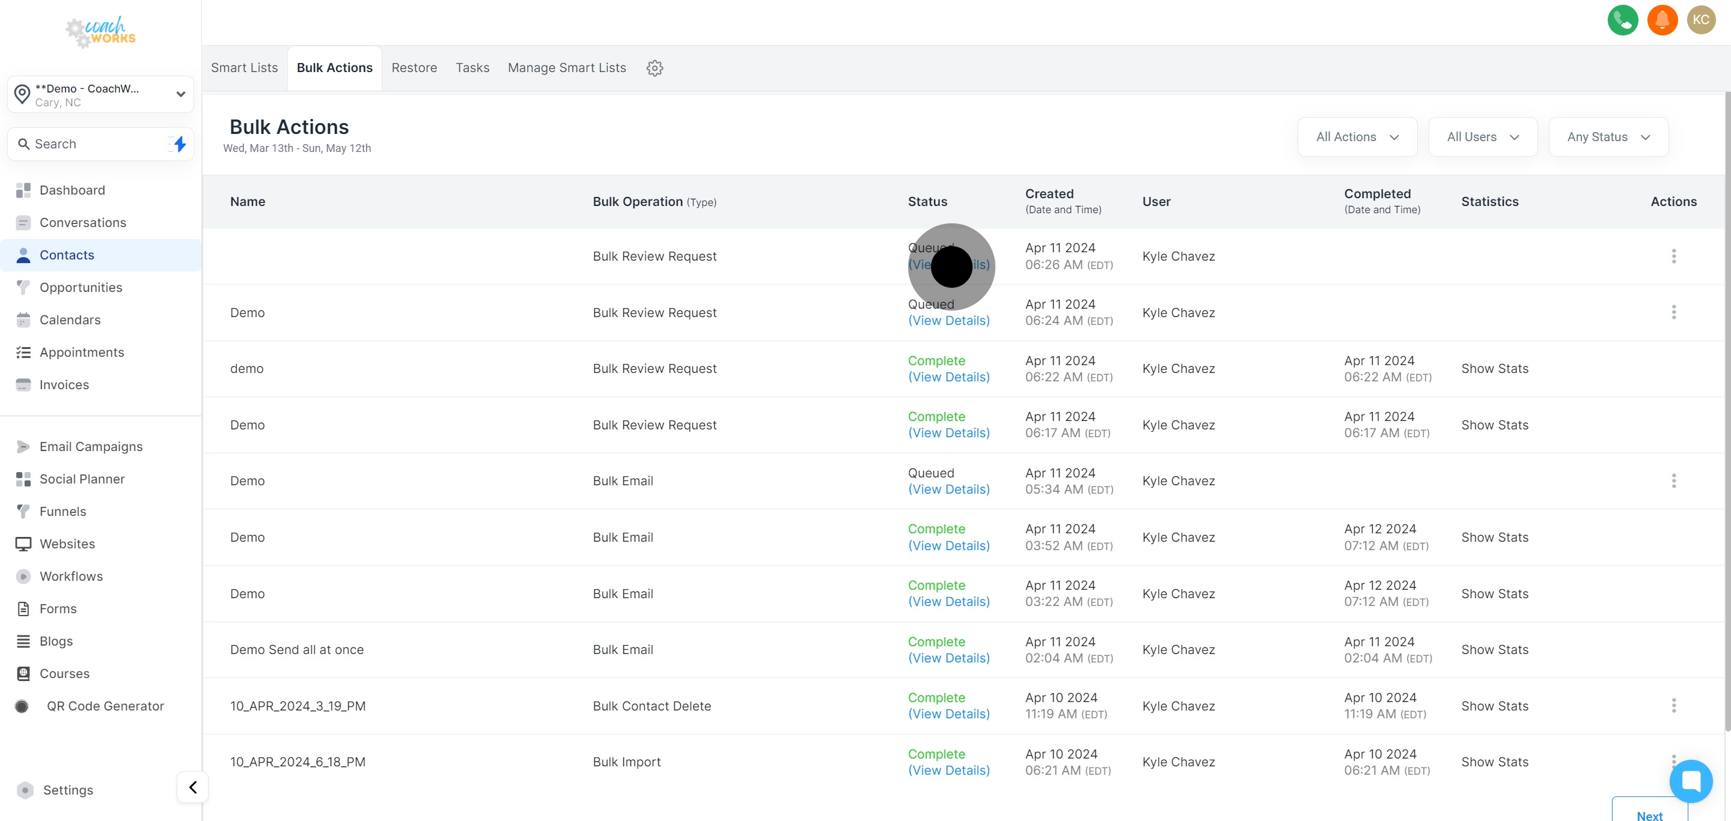
Task: Click Show Stats for Demo Send all at once
Action: pyautogui.click(x=1494, y=650)
